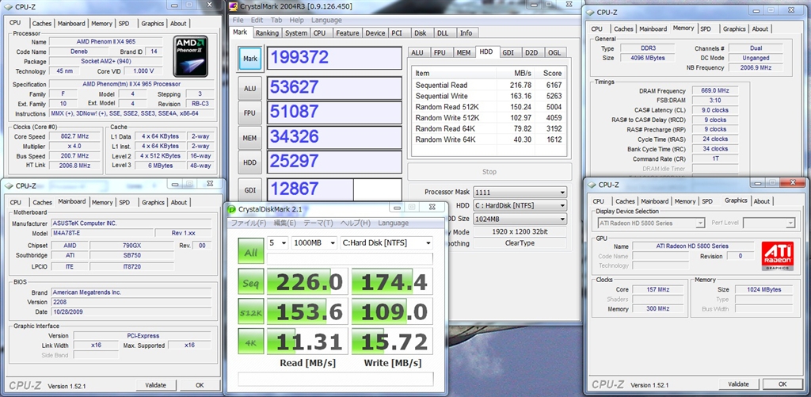Open the 1000MB test size dropdown
Image resolution: width=811 pixels, height=397 pixels.
(313, 242)
